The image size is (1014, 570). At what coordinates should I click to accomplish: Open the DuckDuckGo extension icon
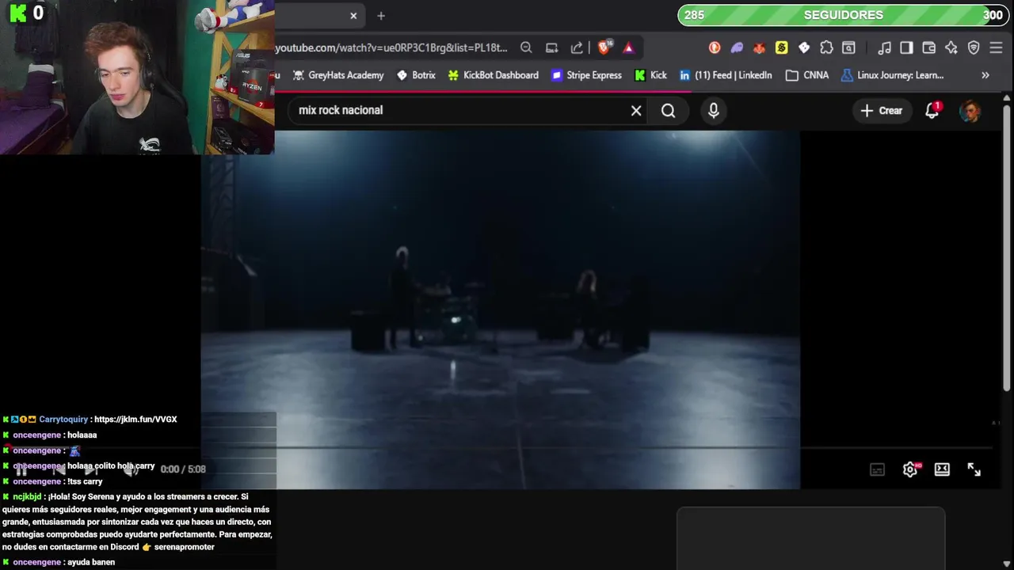coord(715,47)
